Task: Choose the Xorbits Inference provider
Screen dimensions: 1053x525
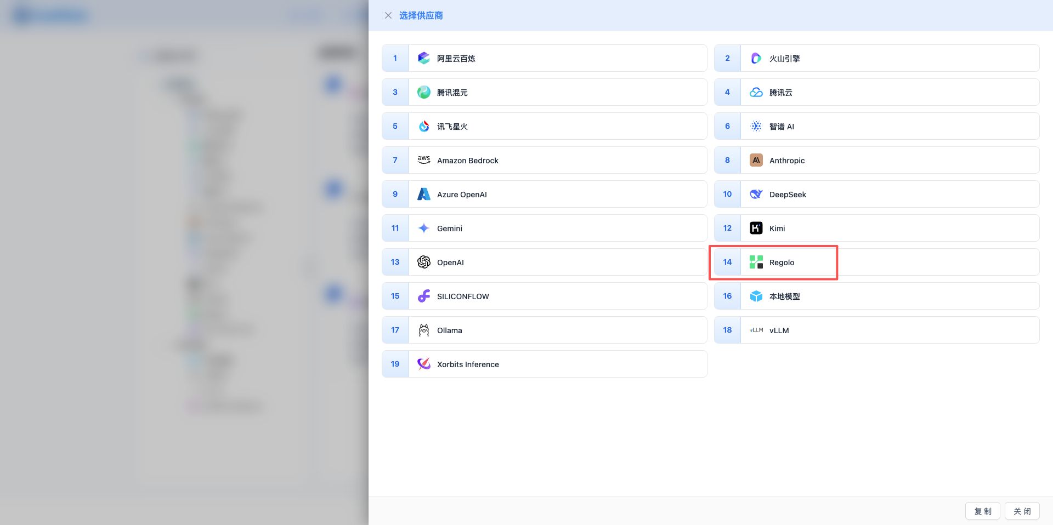Action: pyautogui.click(x=468, y=364)
